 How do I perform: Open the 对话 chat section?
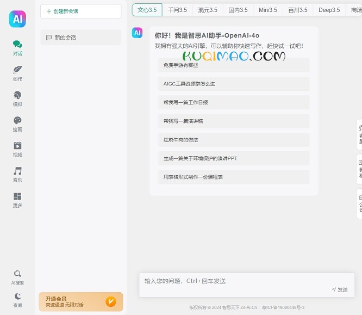pos(17,48)
